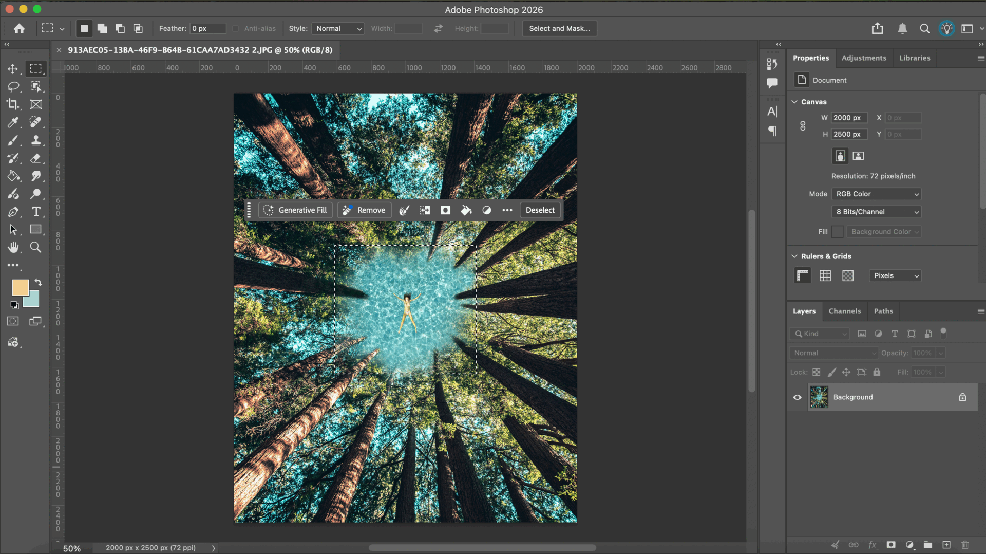The image size is (986, 554).
Task: Open the Style dropdown set to Normal
Action: (338, 29)
